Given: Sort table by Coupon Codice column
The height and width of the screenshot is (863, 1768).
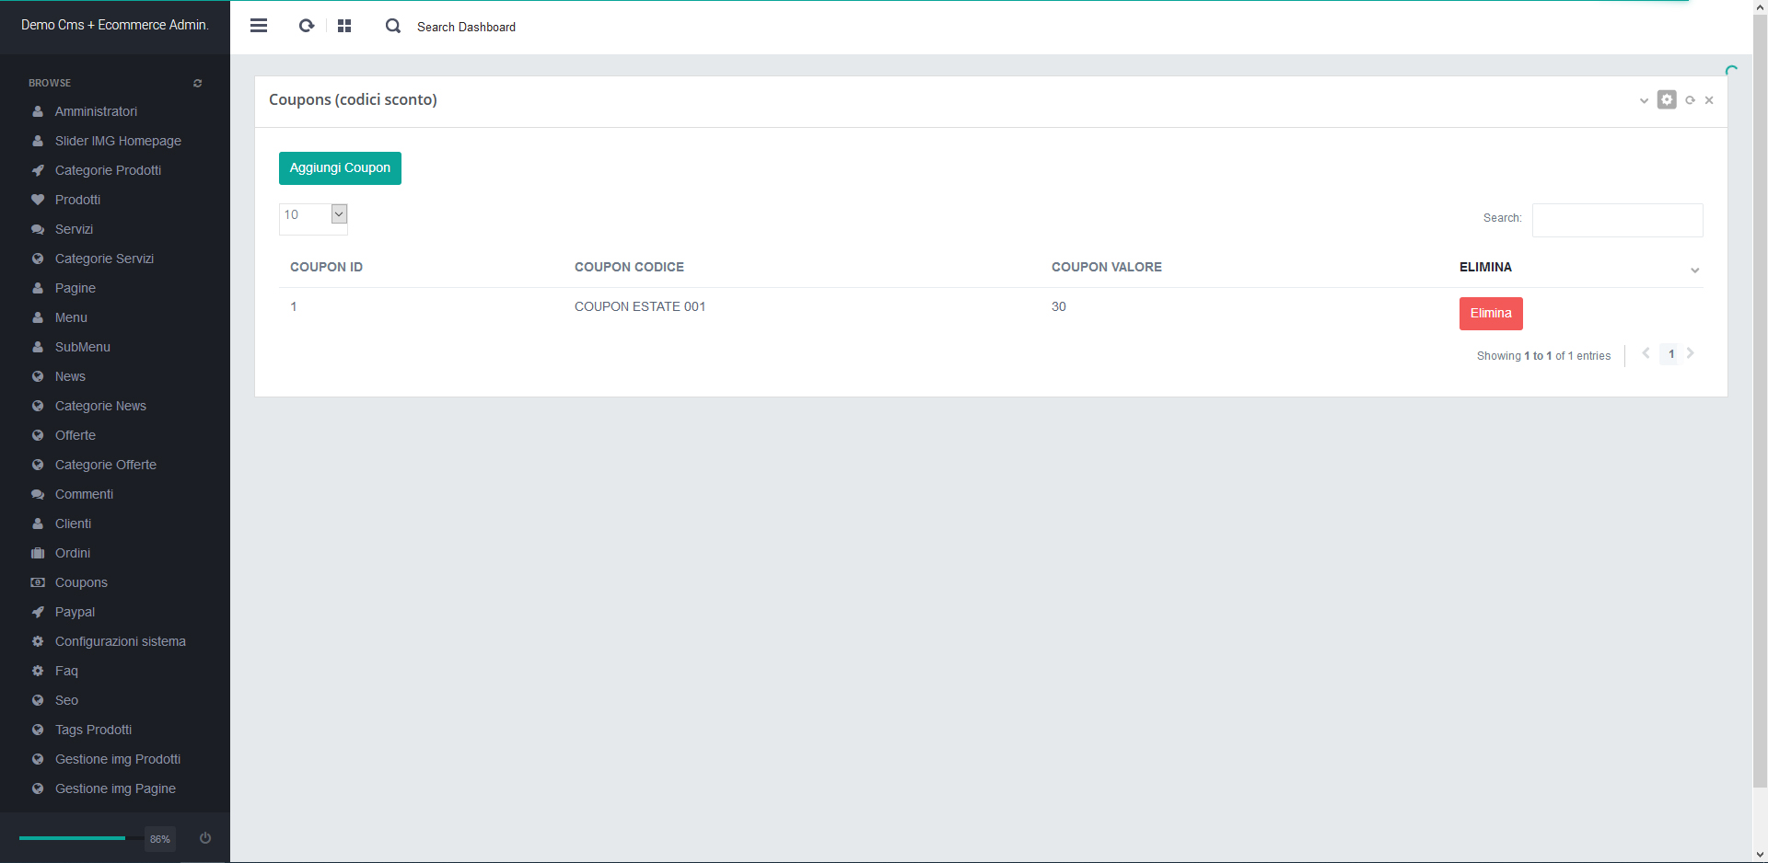Looking at the screenshot, I should 629,267.
